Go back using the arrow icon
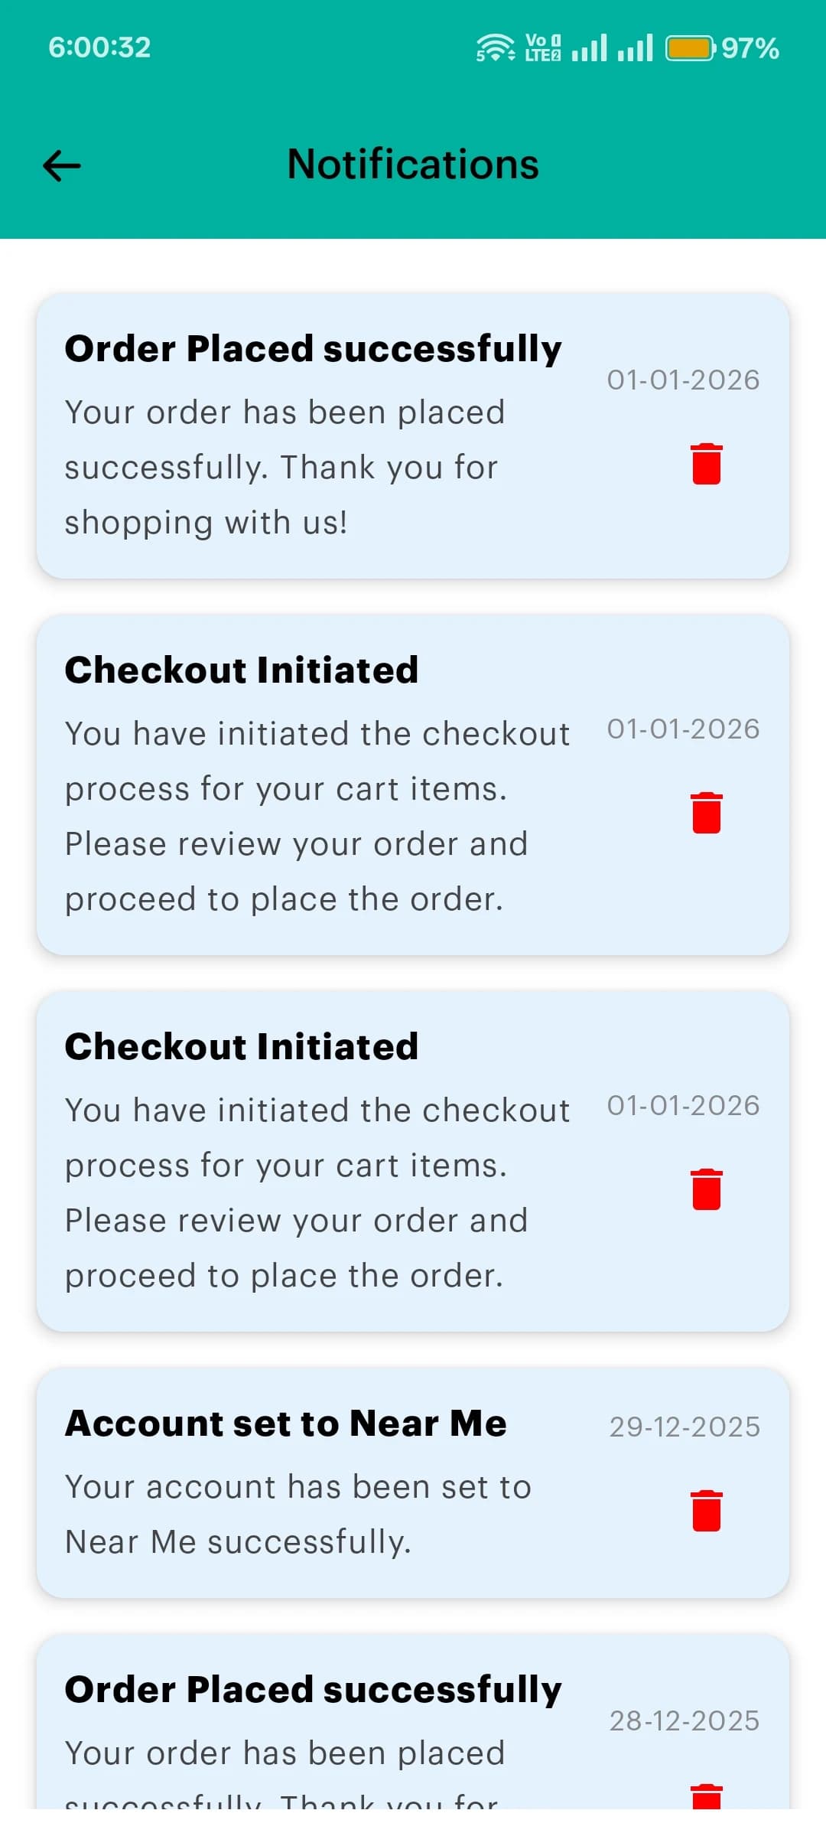The height and width of the screenshot is (1846, 826). 62,165
